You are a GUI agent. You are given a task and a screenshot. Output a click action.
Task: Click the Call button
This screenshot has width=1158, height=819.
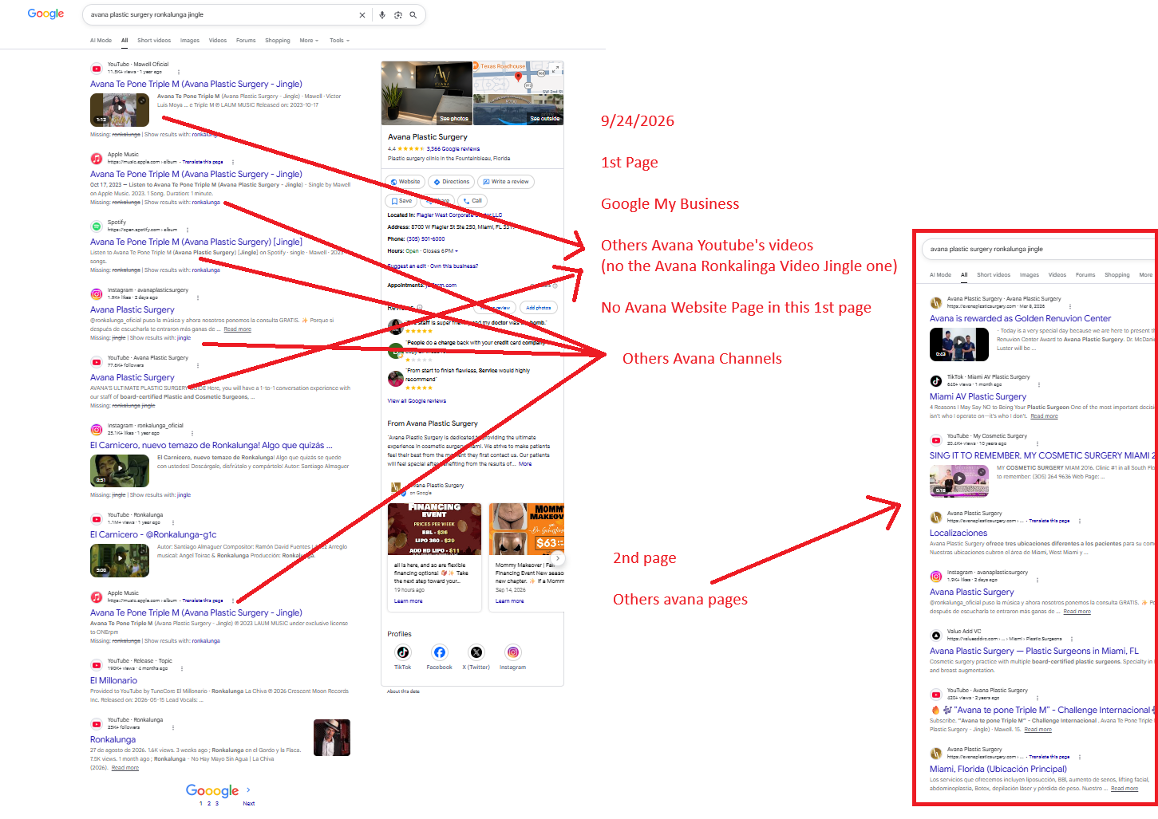point(472,201)
